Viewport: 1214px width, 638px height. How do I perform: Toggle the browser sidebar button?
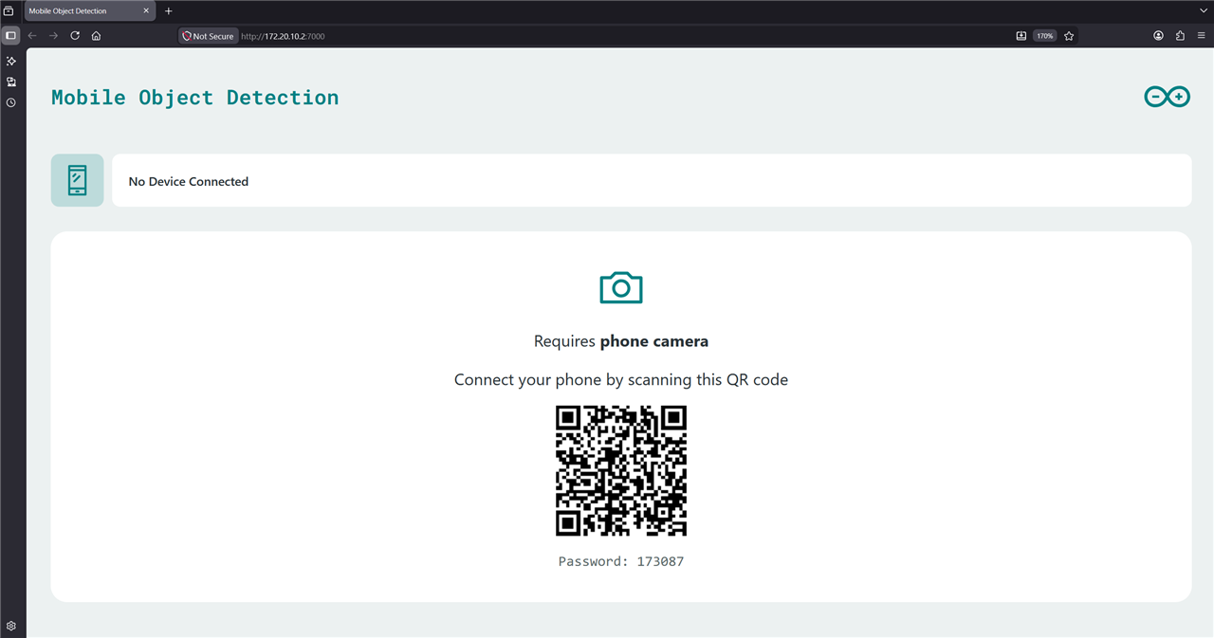click(10, 36)
